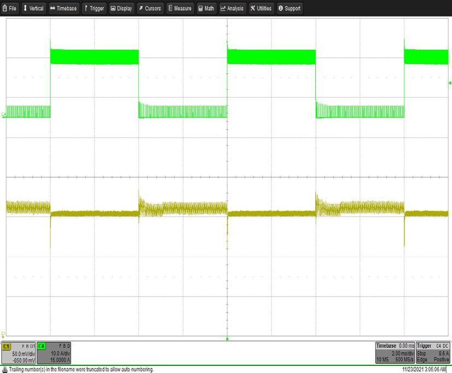Click the green trigger level arrow at right edge
This screenshot has width=452, height=373.
tap(449, 83)
